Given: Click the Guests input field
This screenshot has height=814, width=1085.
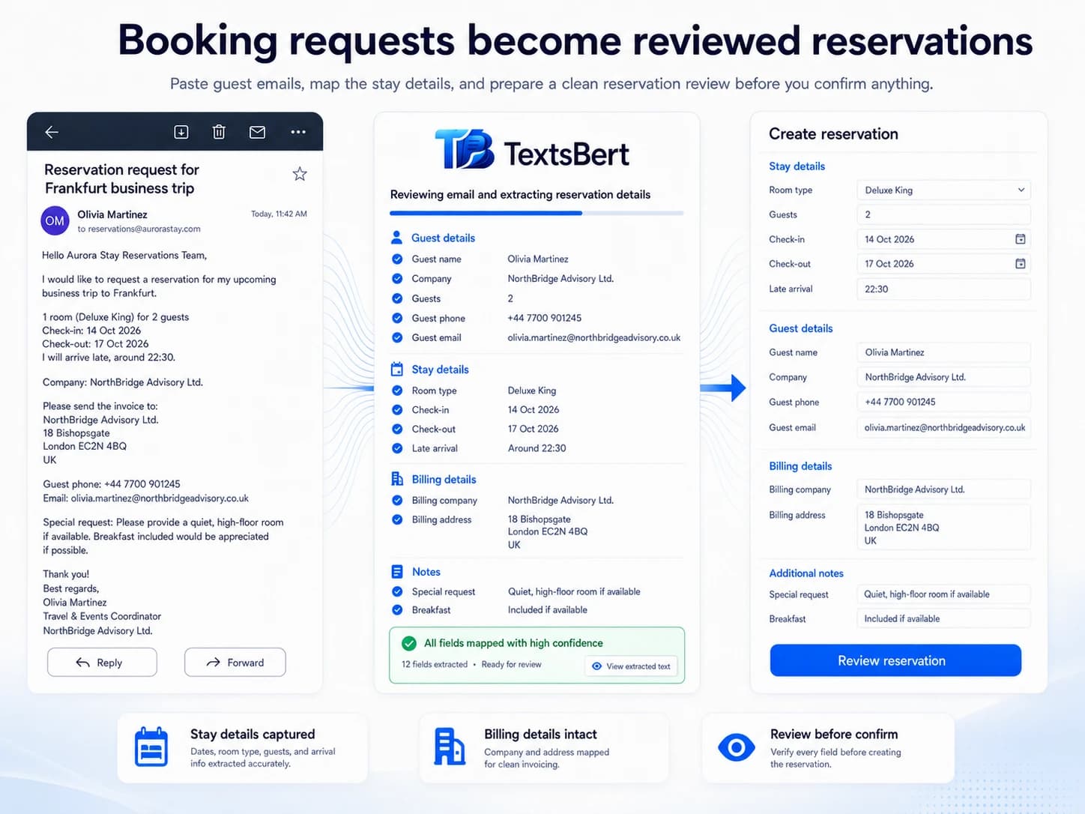Looking at the screenshot, I should 943,214.
